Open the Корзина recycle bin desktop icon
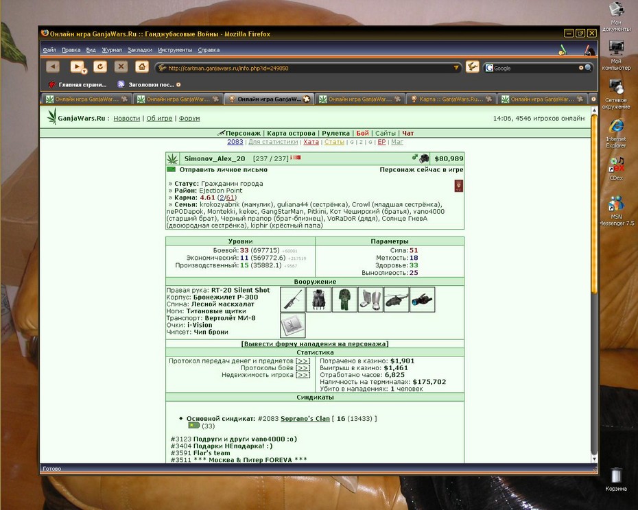 615,479
